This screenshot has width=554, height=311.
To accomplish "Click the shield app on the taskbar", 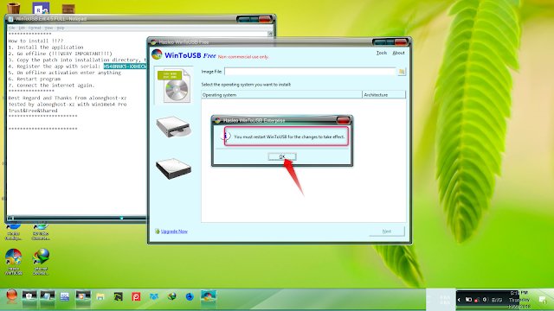I will click(x=29, y=296).
